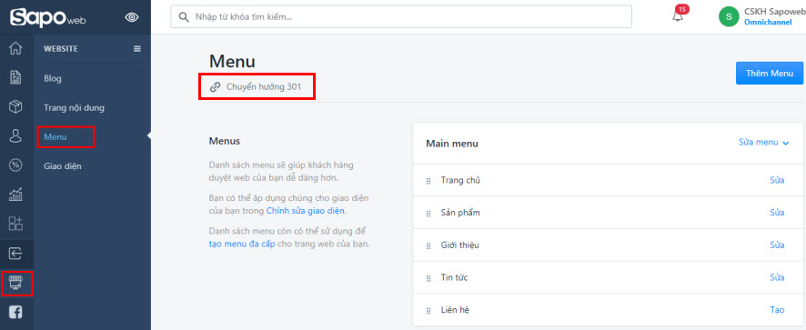Open the Reports chart icon

coord(16,195)
